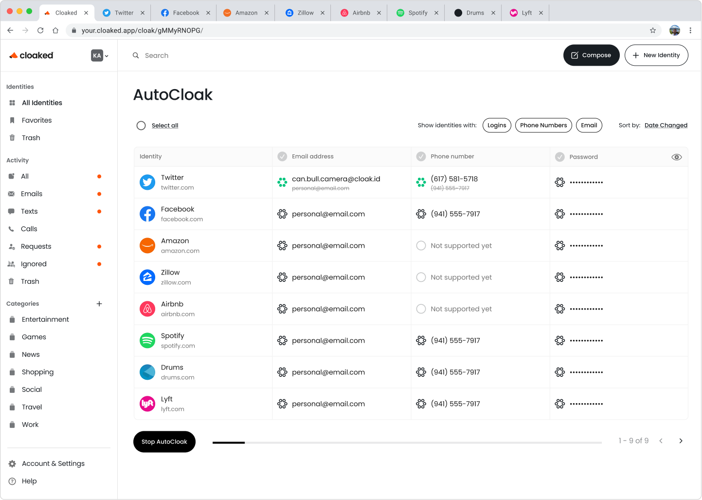
Task: Toggle Password column checkmark
Action: (560, 157)
